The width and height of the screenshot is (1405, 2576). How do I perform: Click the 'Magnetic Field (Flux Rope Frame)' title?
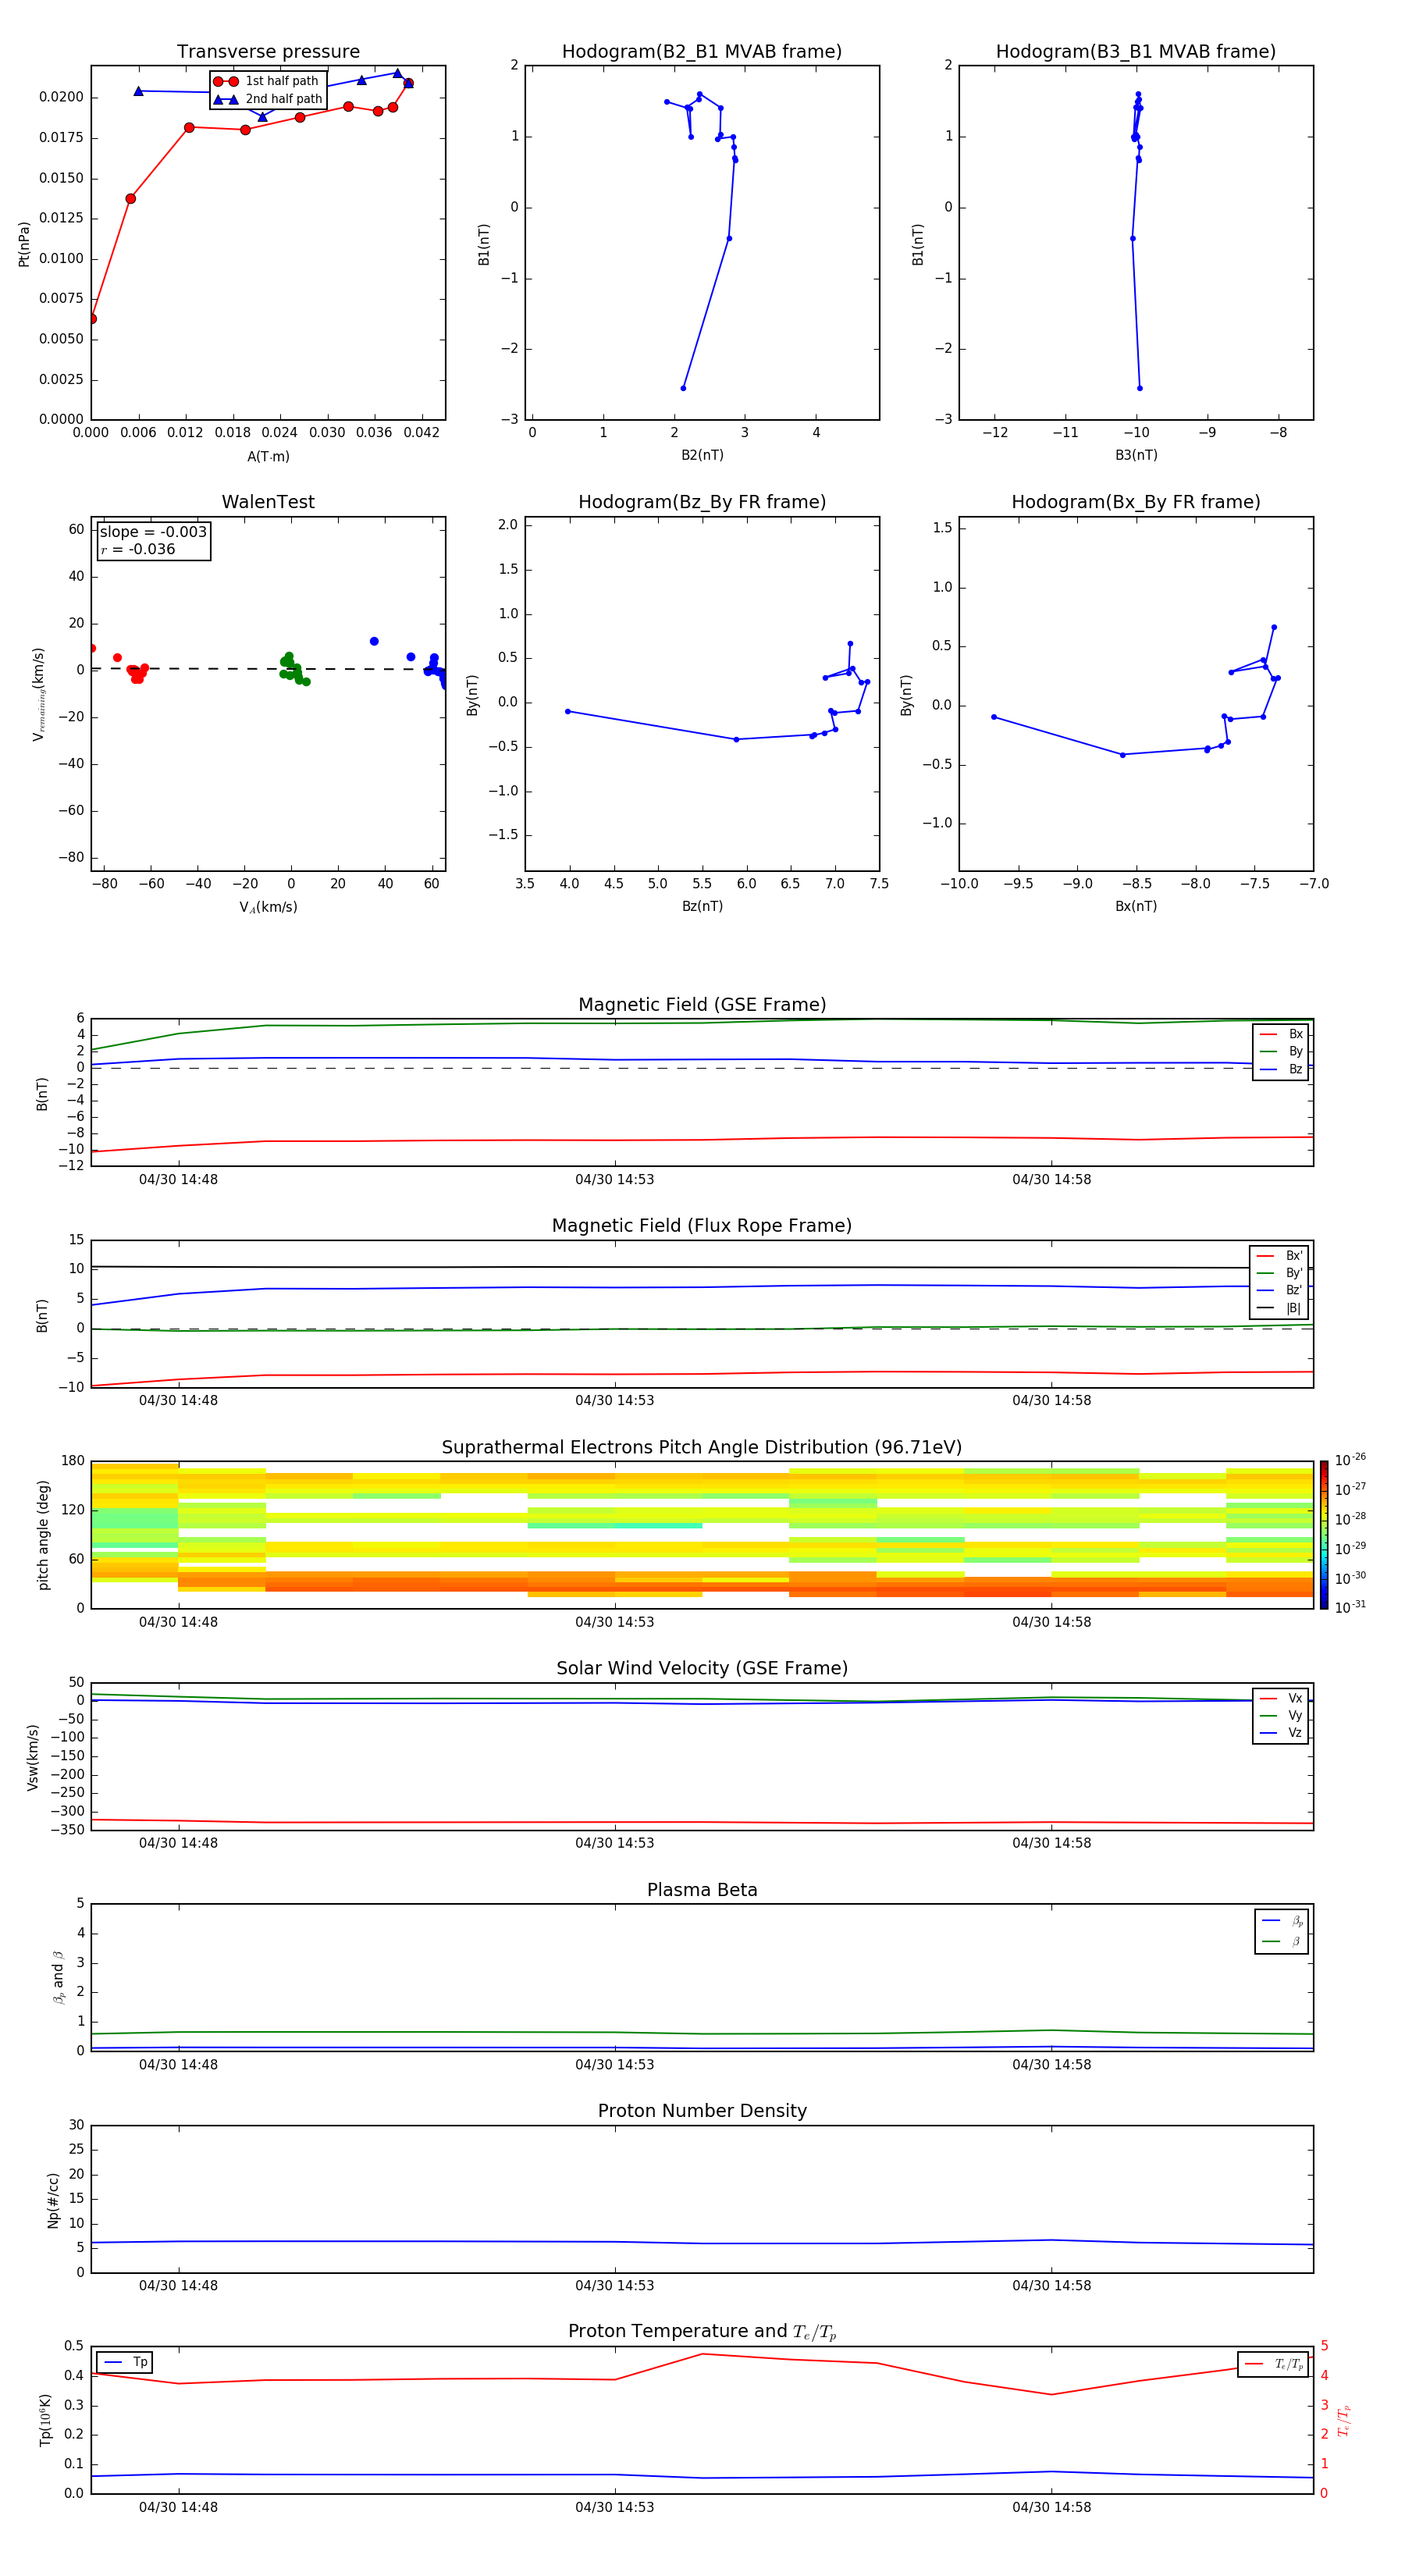point(702,1226)
